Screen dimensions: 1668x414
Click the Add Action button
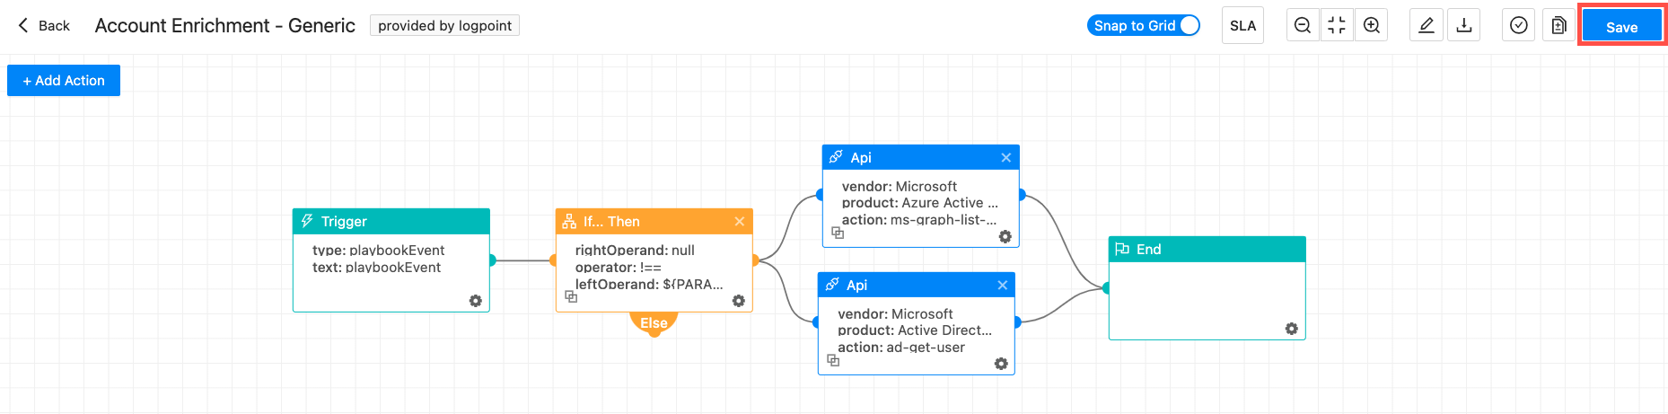(x=64, y=81)
